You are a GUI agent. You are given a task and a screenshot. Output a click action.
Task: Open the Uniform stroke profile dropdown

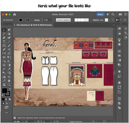tap(72, 20)
